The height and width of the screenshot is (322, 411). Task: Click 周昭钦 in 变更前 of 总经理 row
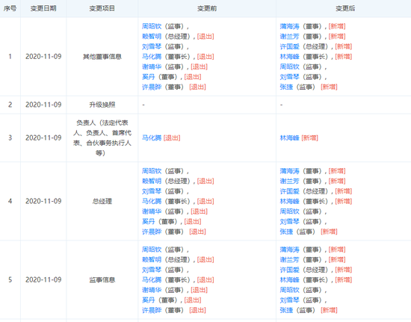[x=152, y=171]
